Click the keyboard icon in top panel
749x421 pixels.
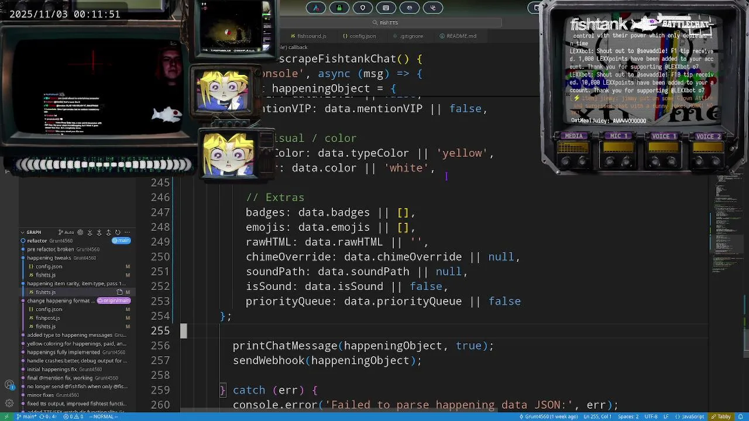[386, 8]
